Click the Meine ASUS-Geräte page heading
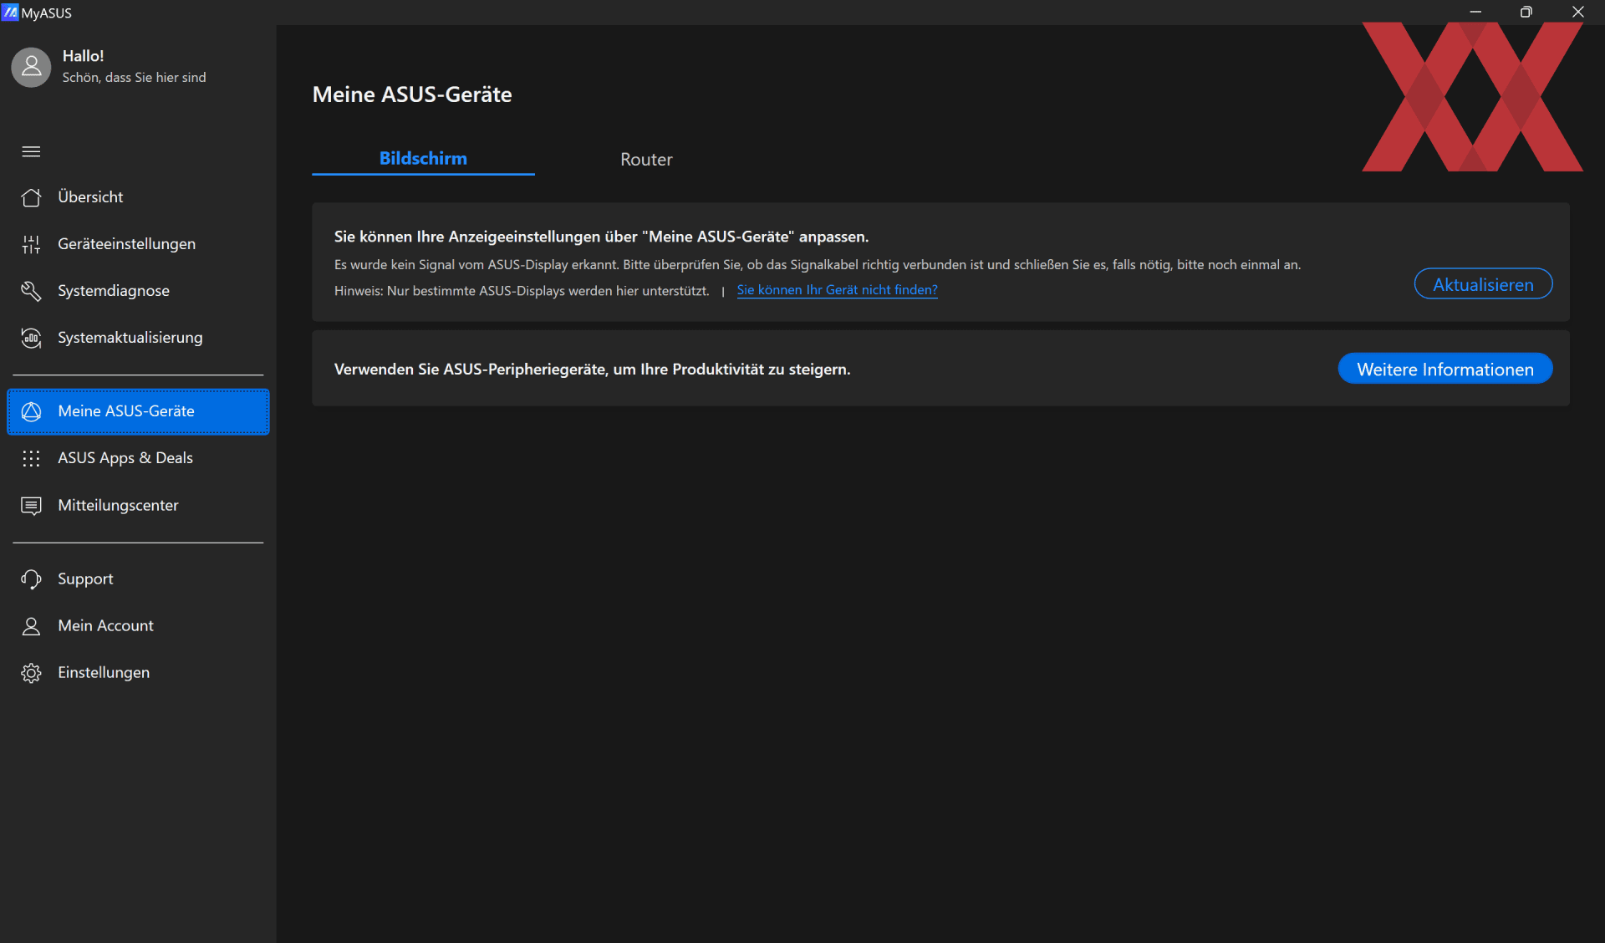The width and height of the screenshot is (1605, 943). click(412, 94)
